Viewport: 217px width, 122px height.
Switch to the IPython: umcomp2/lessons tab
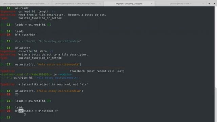tap(129, 4)
